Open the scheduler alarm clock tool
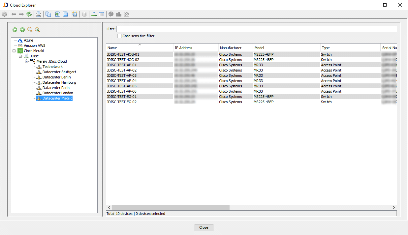The height and width of the screenshot is (235, 408). pyautogui.click(x=75, y=14)
